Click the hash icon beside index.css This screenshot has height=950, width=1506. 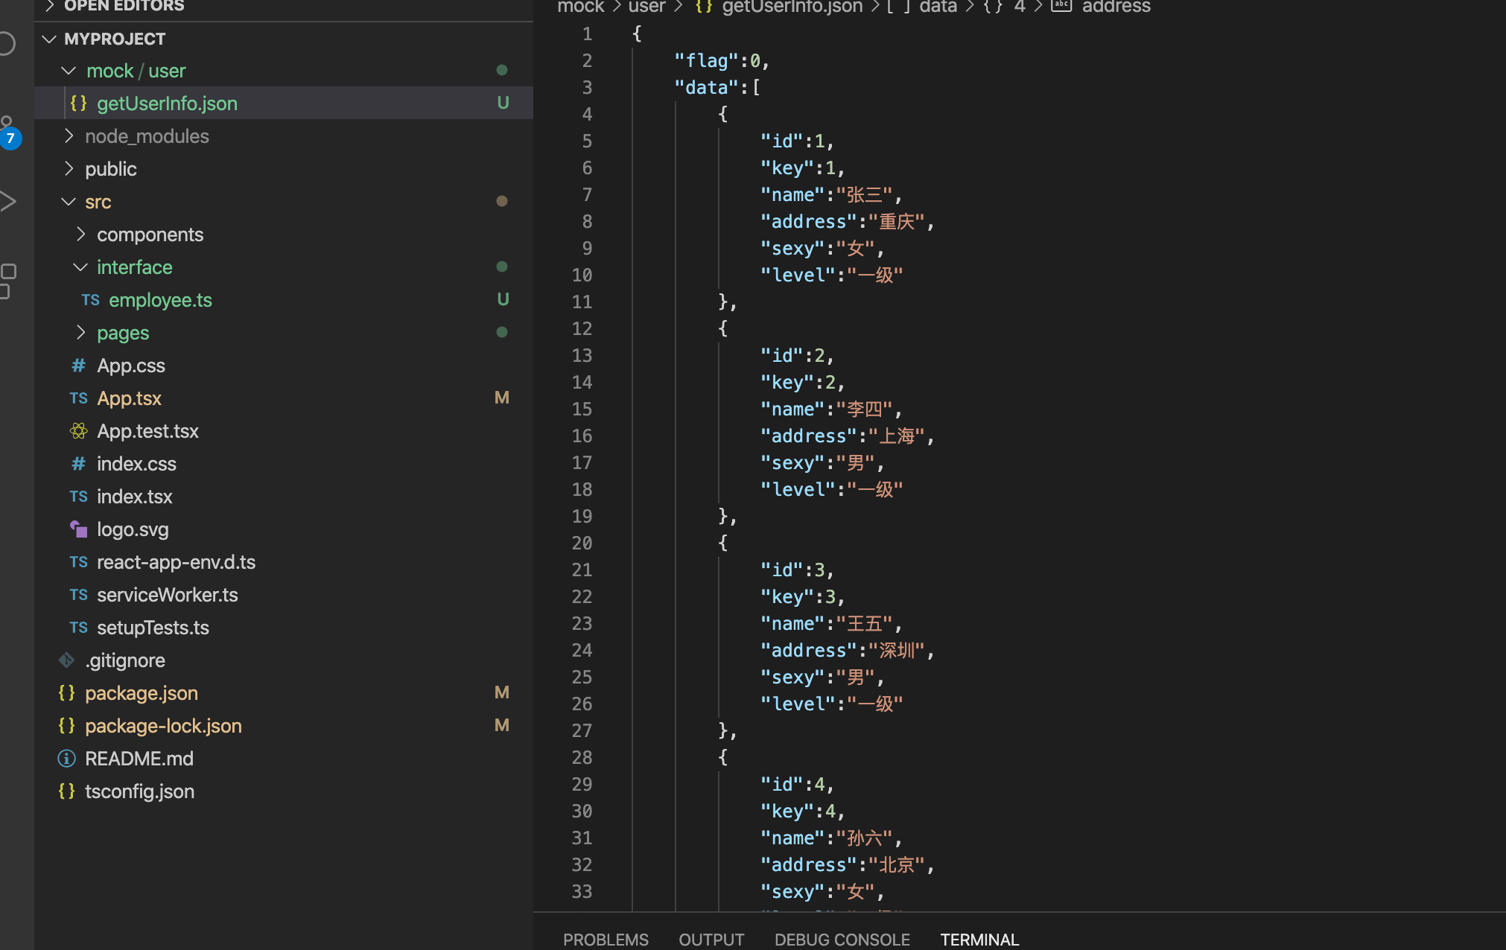click(x=78, y=464)
